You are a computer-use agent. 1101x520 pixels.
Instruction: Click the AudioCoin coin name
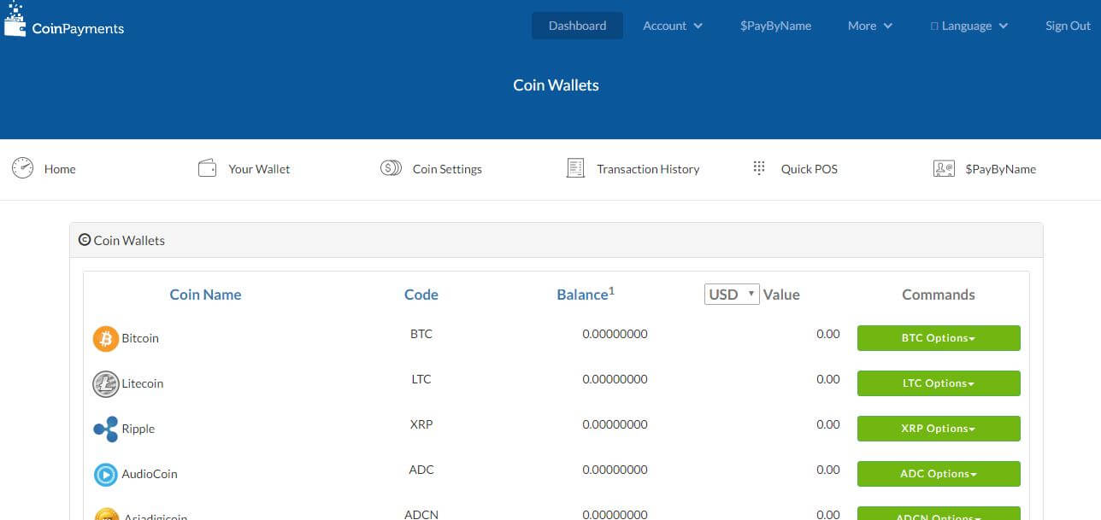(150, 474)
